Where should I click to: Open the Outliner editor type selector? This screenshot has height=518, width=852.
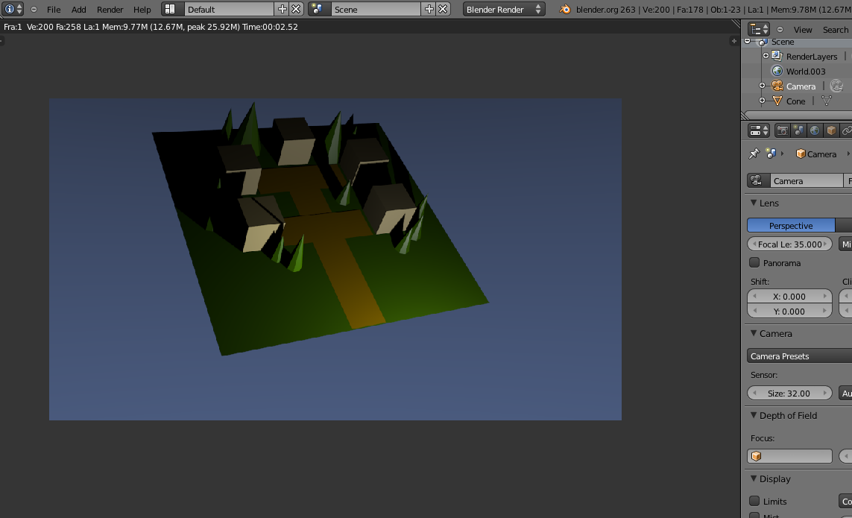click(x=759, y=29)
